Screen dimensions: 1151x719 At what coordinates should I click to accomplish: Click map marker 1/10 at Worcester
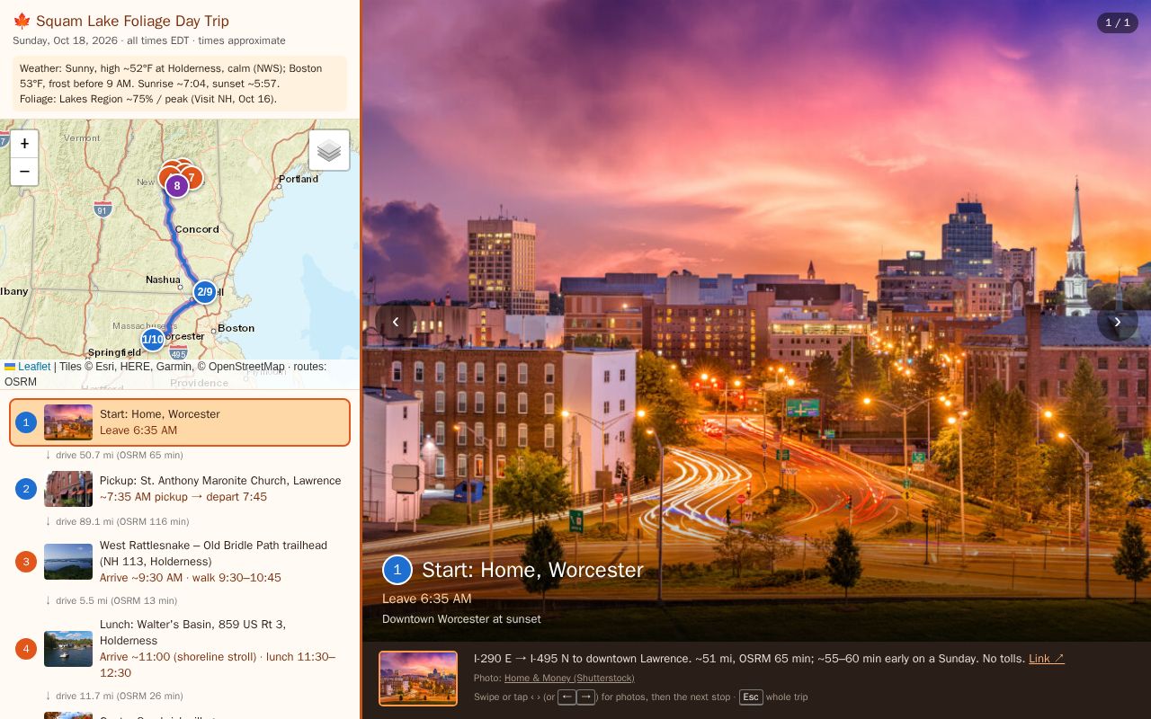[x=153, y=340]
